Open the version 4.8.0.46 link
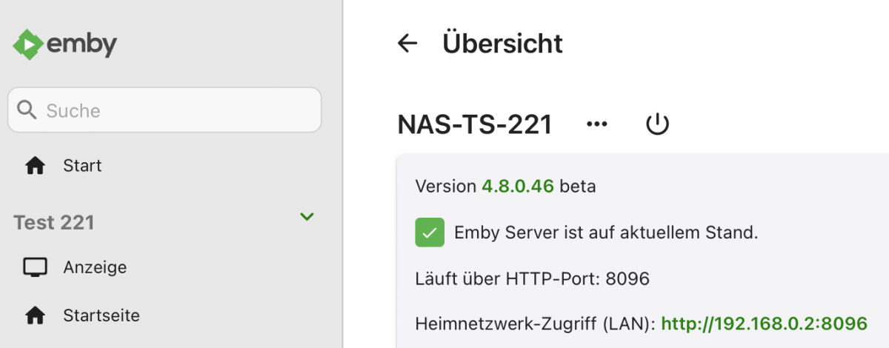889x348 pixels. click(518, 187)
